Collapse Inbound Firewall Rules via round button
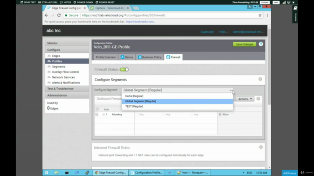The width and height of the screenshot is (314, 176). (x=261, y=147)
